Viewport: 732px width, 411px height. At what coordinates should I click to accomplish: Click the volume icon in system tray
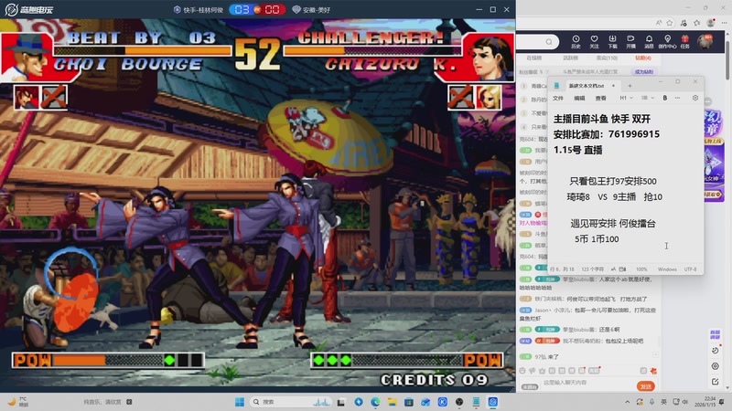click(x=685, y=402)
